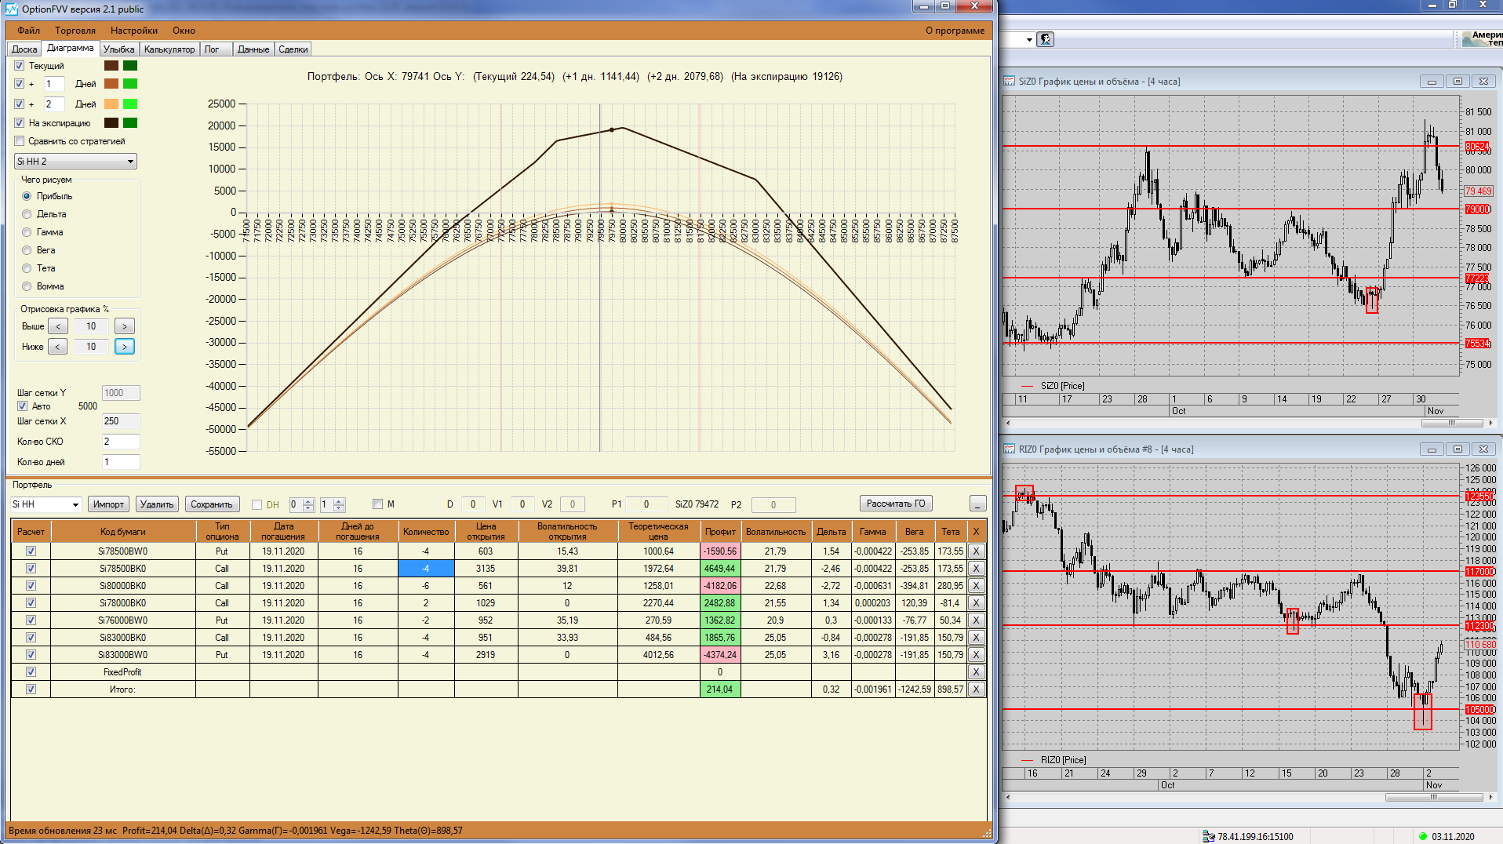
Task: Minimize the RIZ0 price chart window
Action: 1432,449
